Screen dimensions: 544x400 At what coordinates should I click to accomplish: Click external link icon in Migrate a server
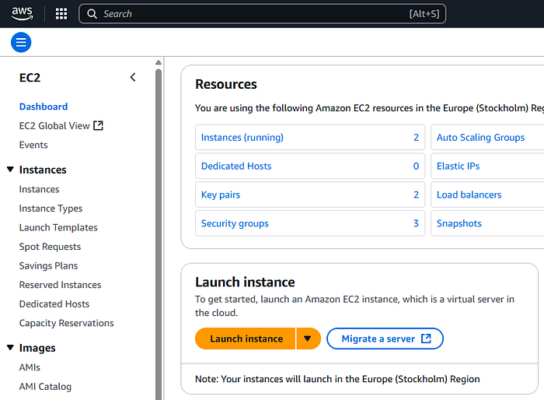tap(426, 339)
